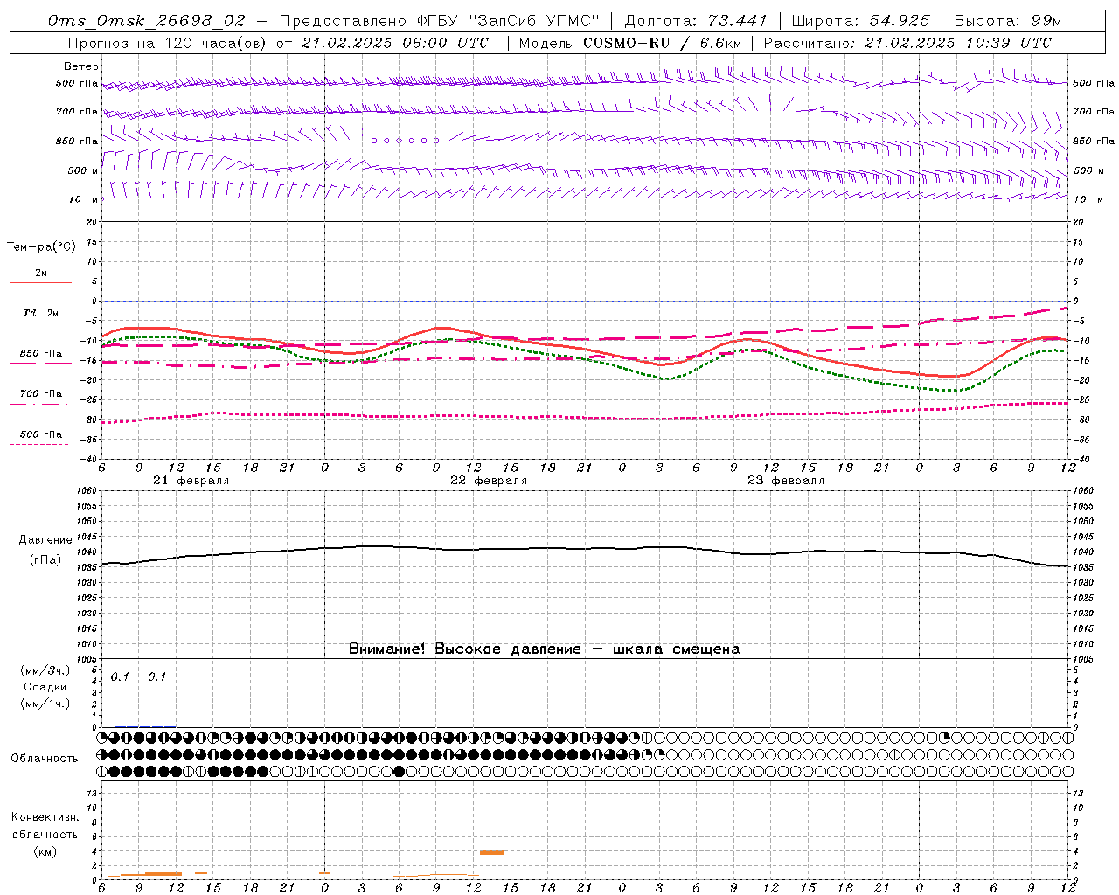1119x895 pixels.
Task: Click the longitude value 'Долгота: 73.441'
Action: tap(696, 21)
